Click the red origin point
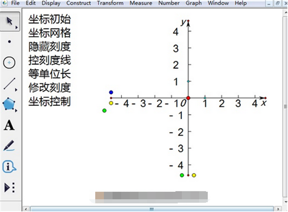 pos(188,98)
